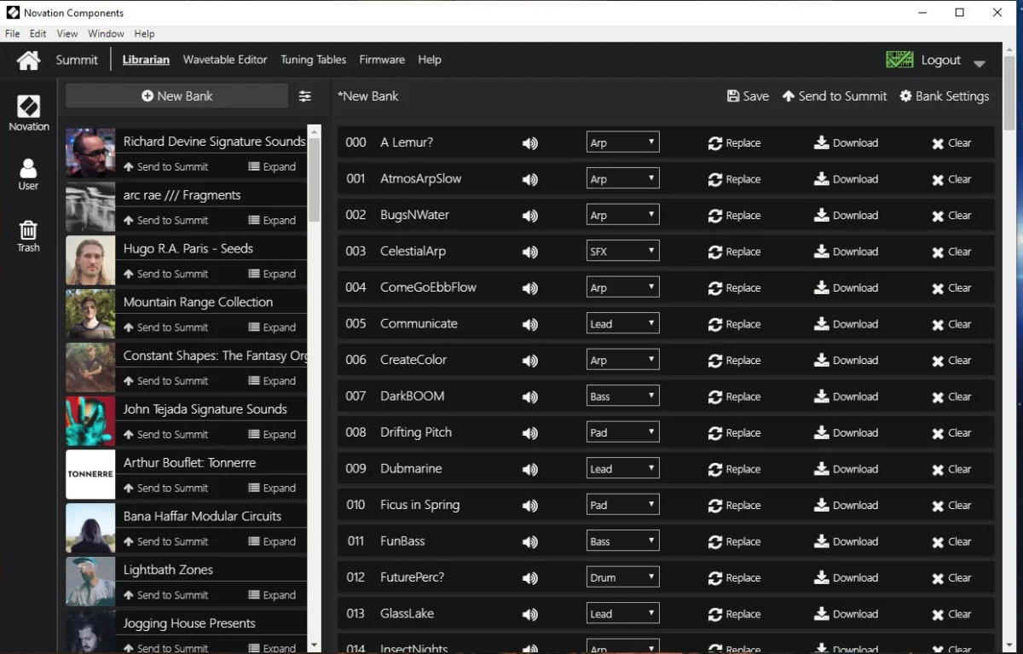Select the John Tejada Signature Sounds thumbnail
Viewport: 1023px width, 654px height.
point(90,420)
